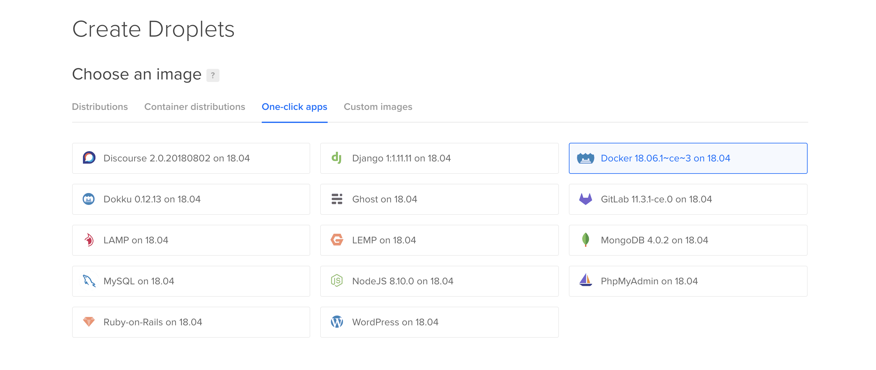Image resolution: width=876 pixels, height=370 pixels.
Task: Click the LEMP orange hexagon icon
Action: (337, 240)
